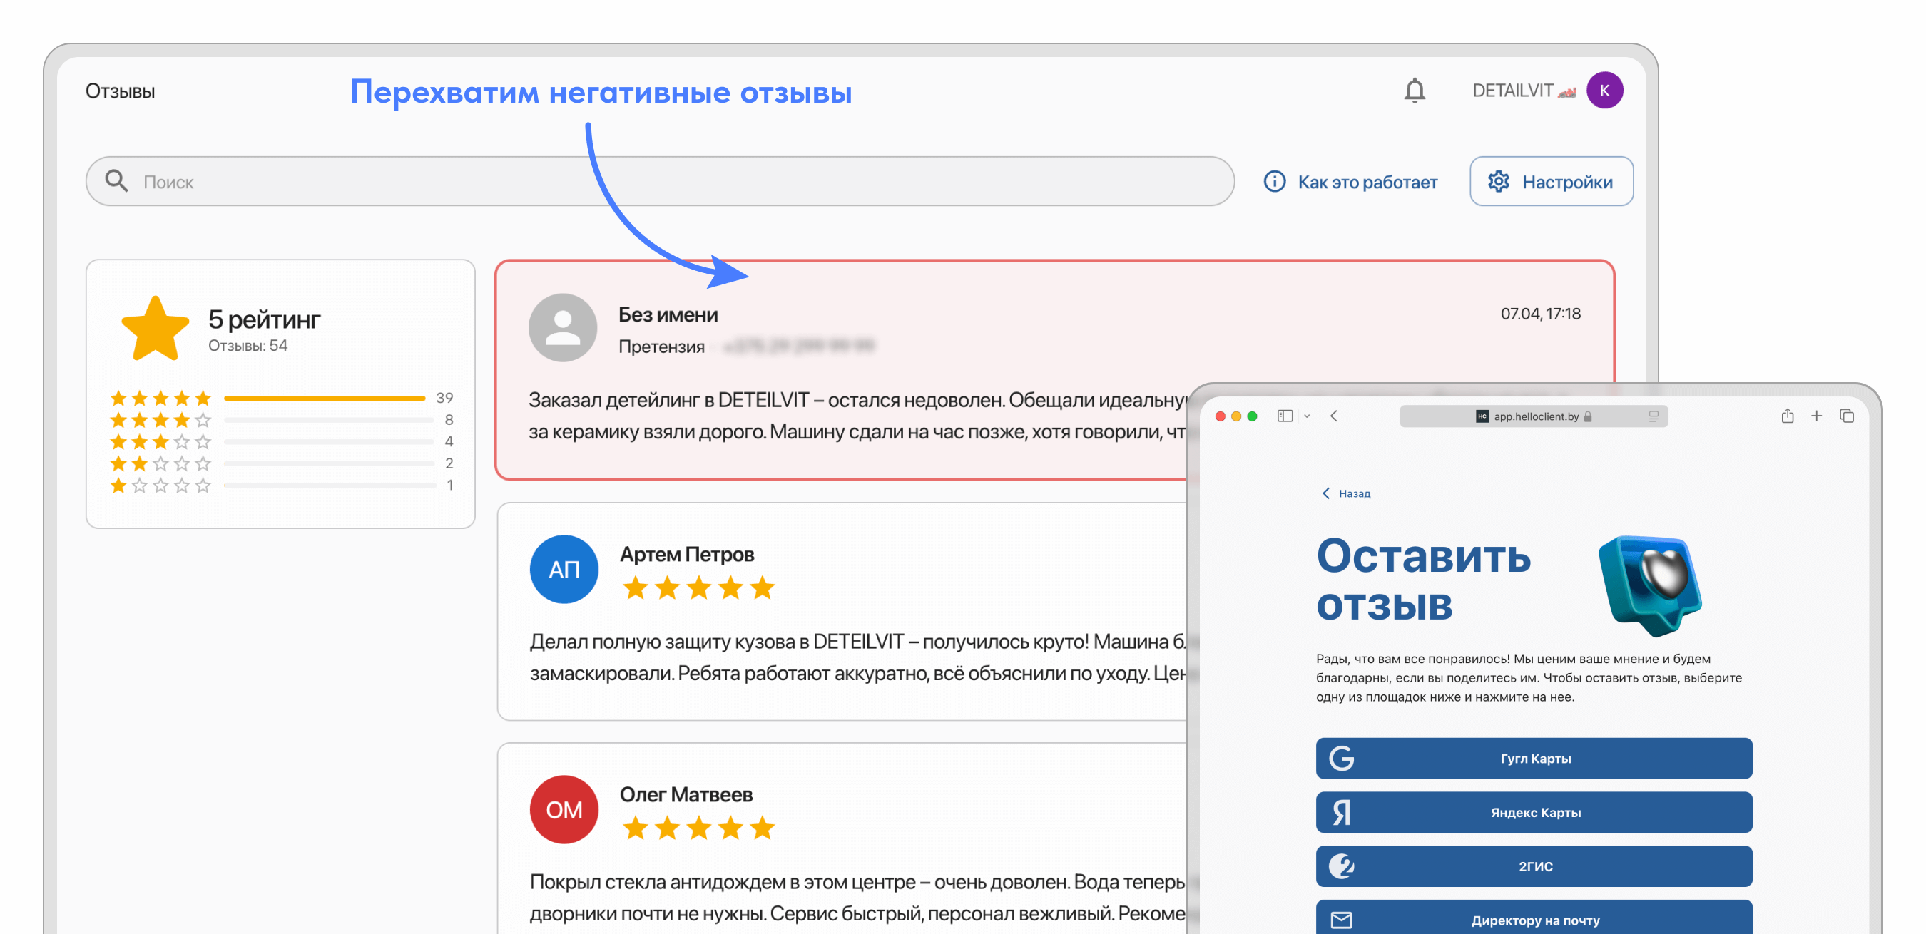Select the 2ГИС review platform button
This screenshot has width=1926, height=934.
coord(1534,866)
